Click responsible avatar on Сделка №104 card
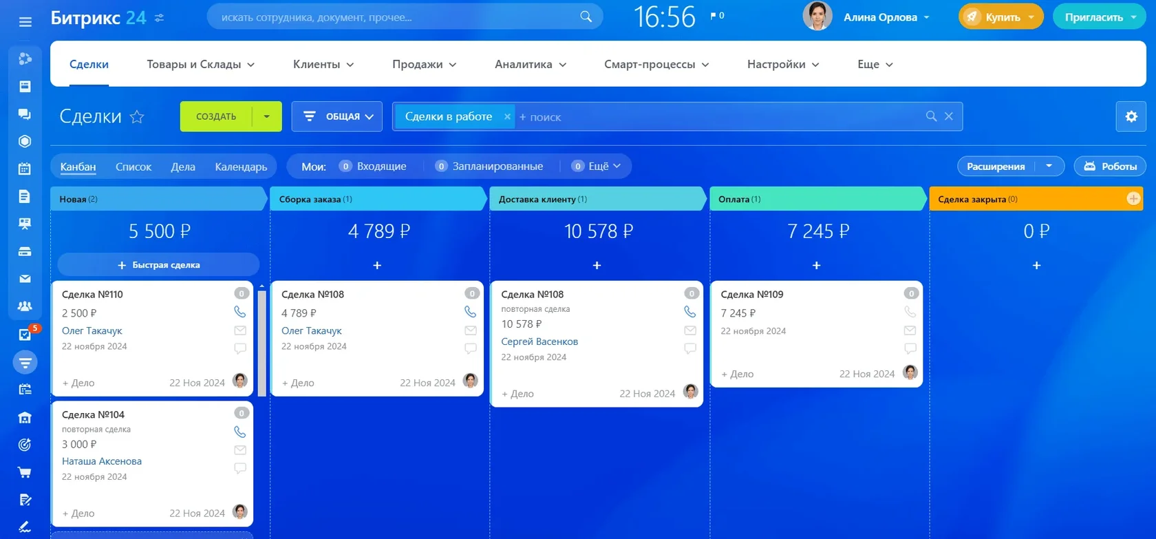The image size is (1156, 539). pos(240,511)
